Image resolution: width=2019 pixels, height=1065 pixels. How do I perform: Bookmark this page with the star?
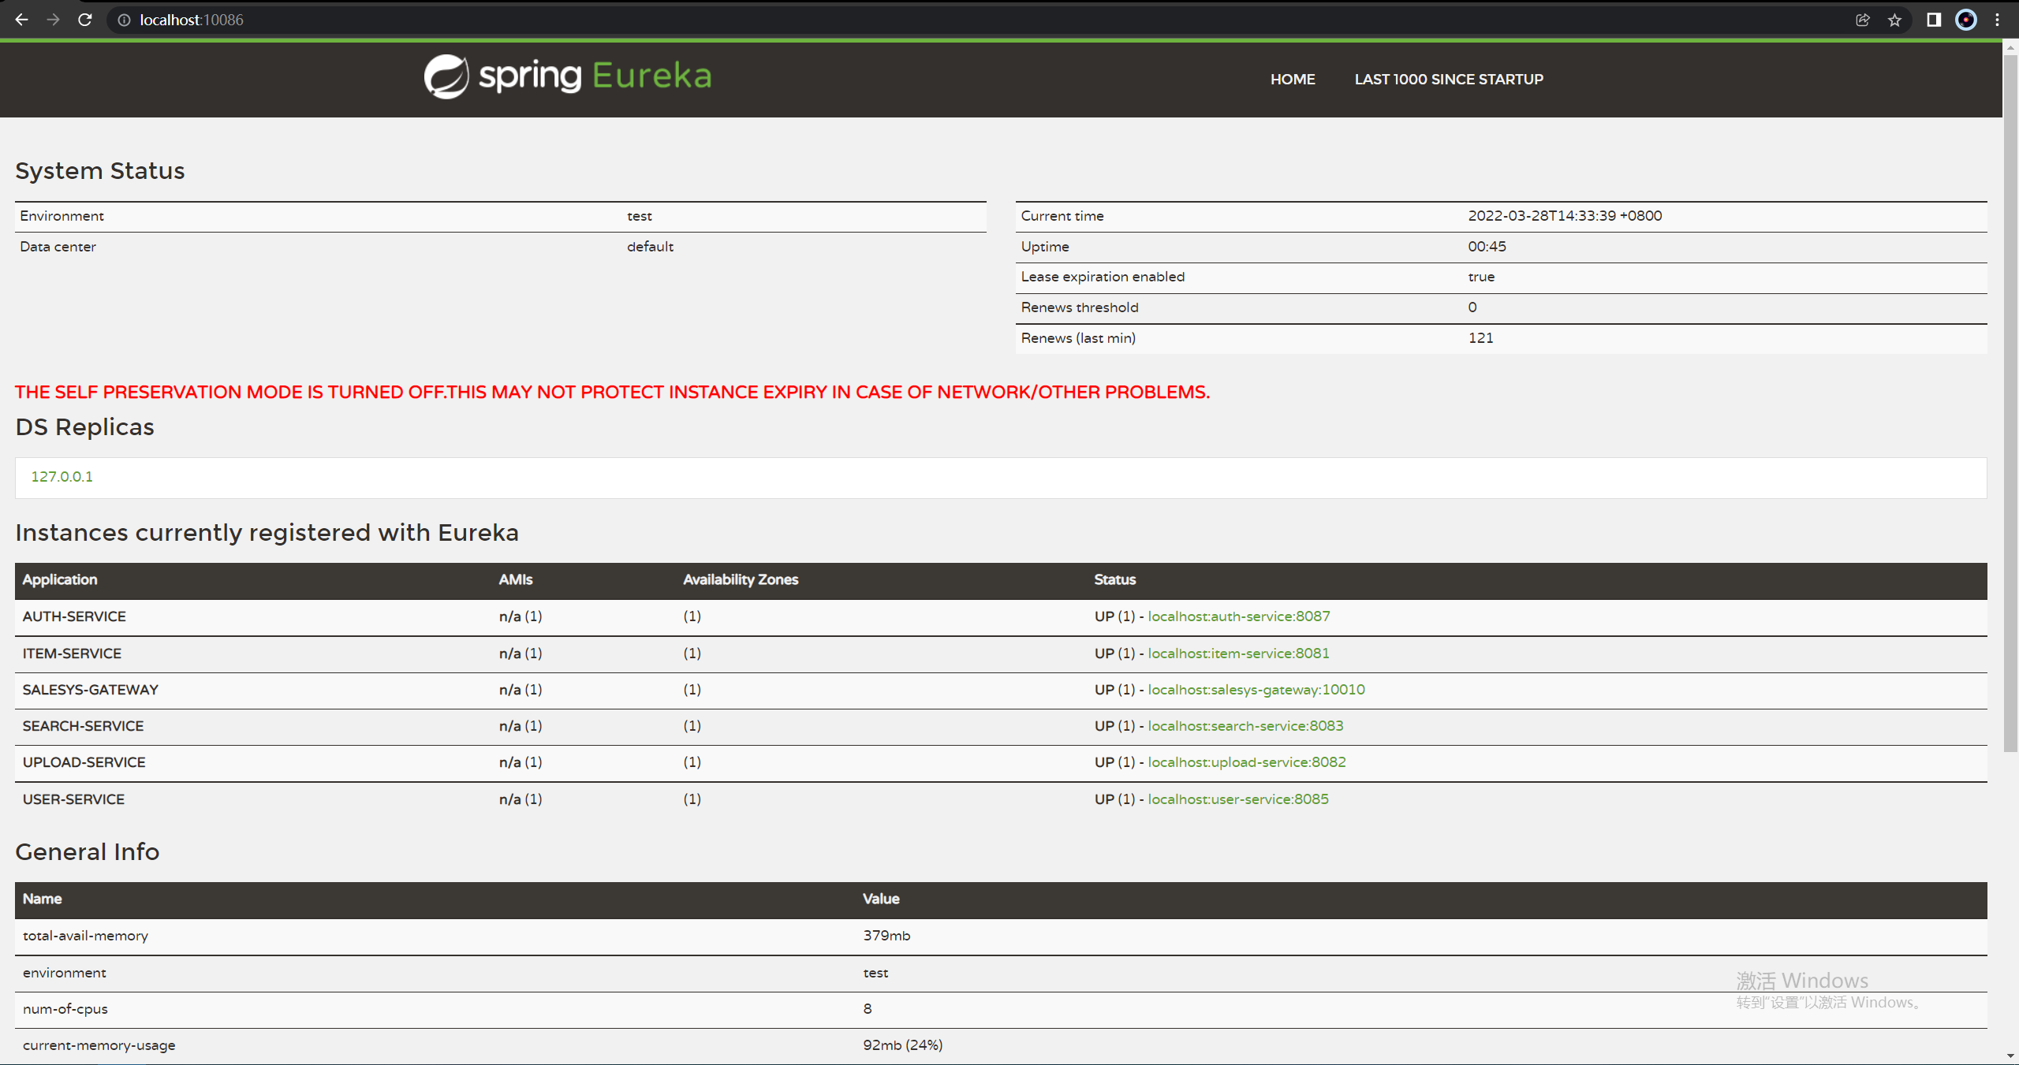coord(1894,20)
